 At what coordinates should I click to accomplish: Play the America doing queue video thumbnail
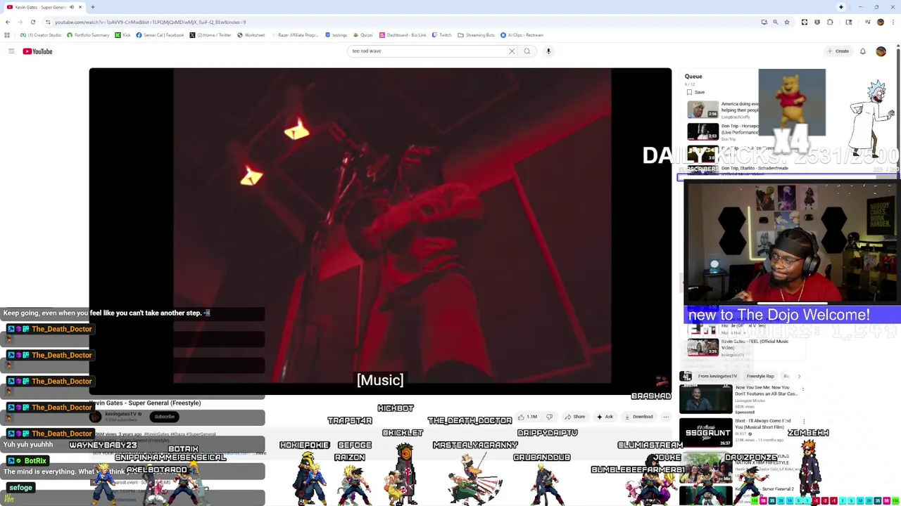(x=702, y=110)
